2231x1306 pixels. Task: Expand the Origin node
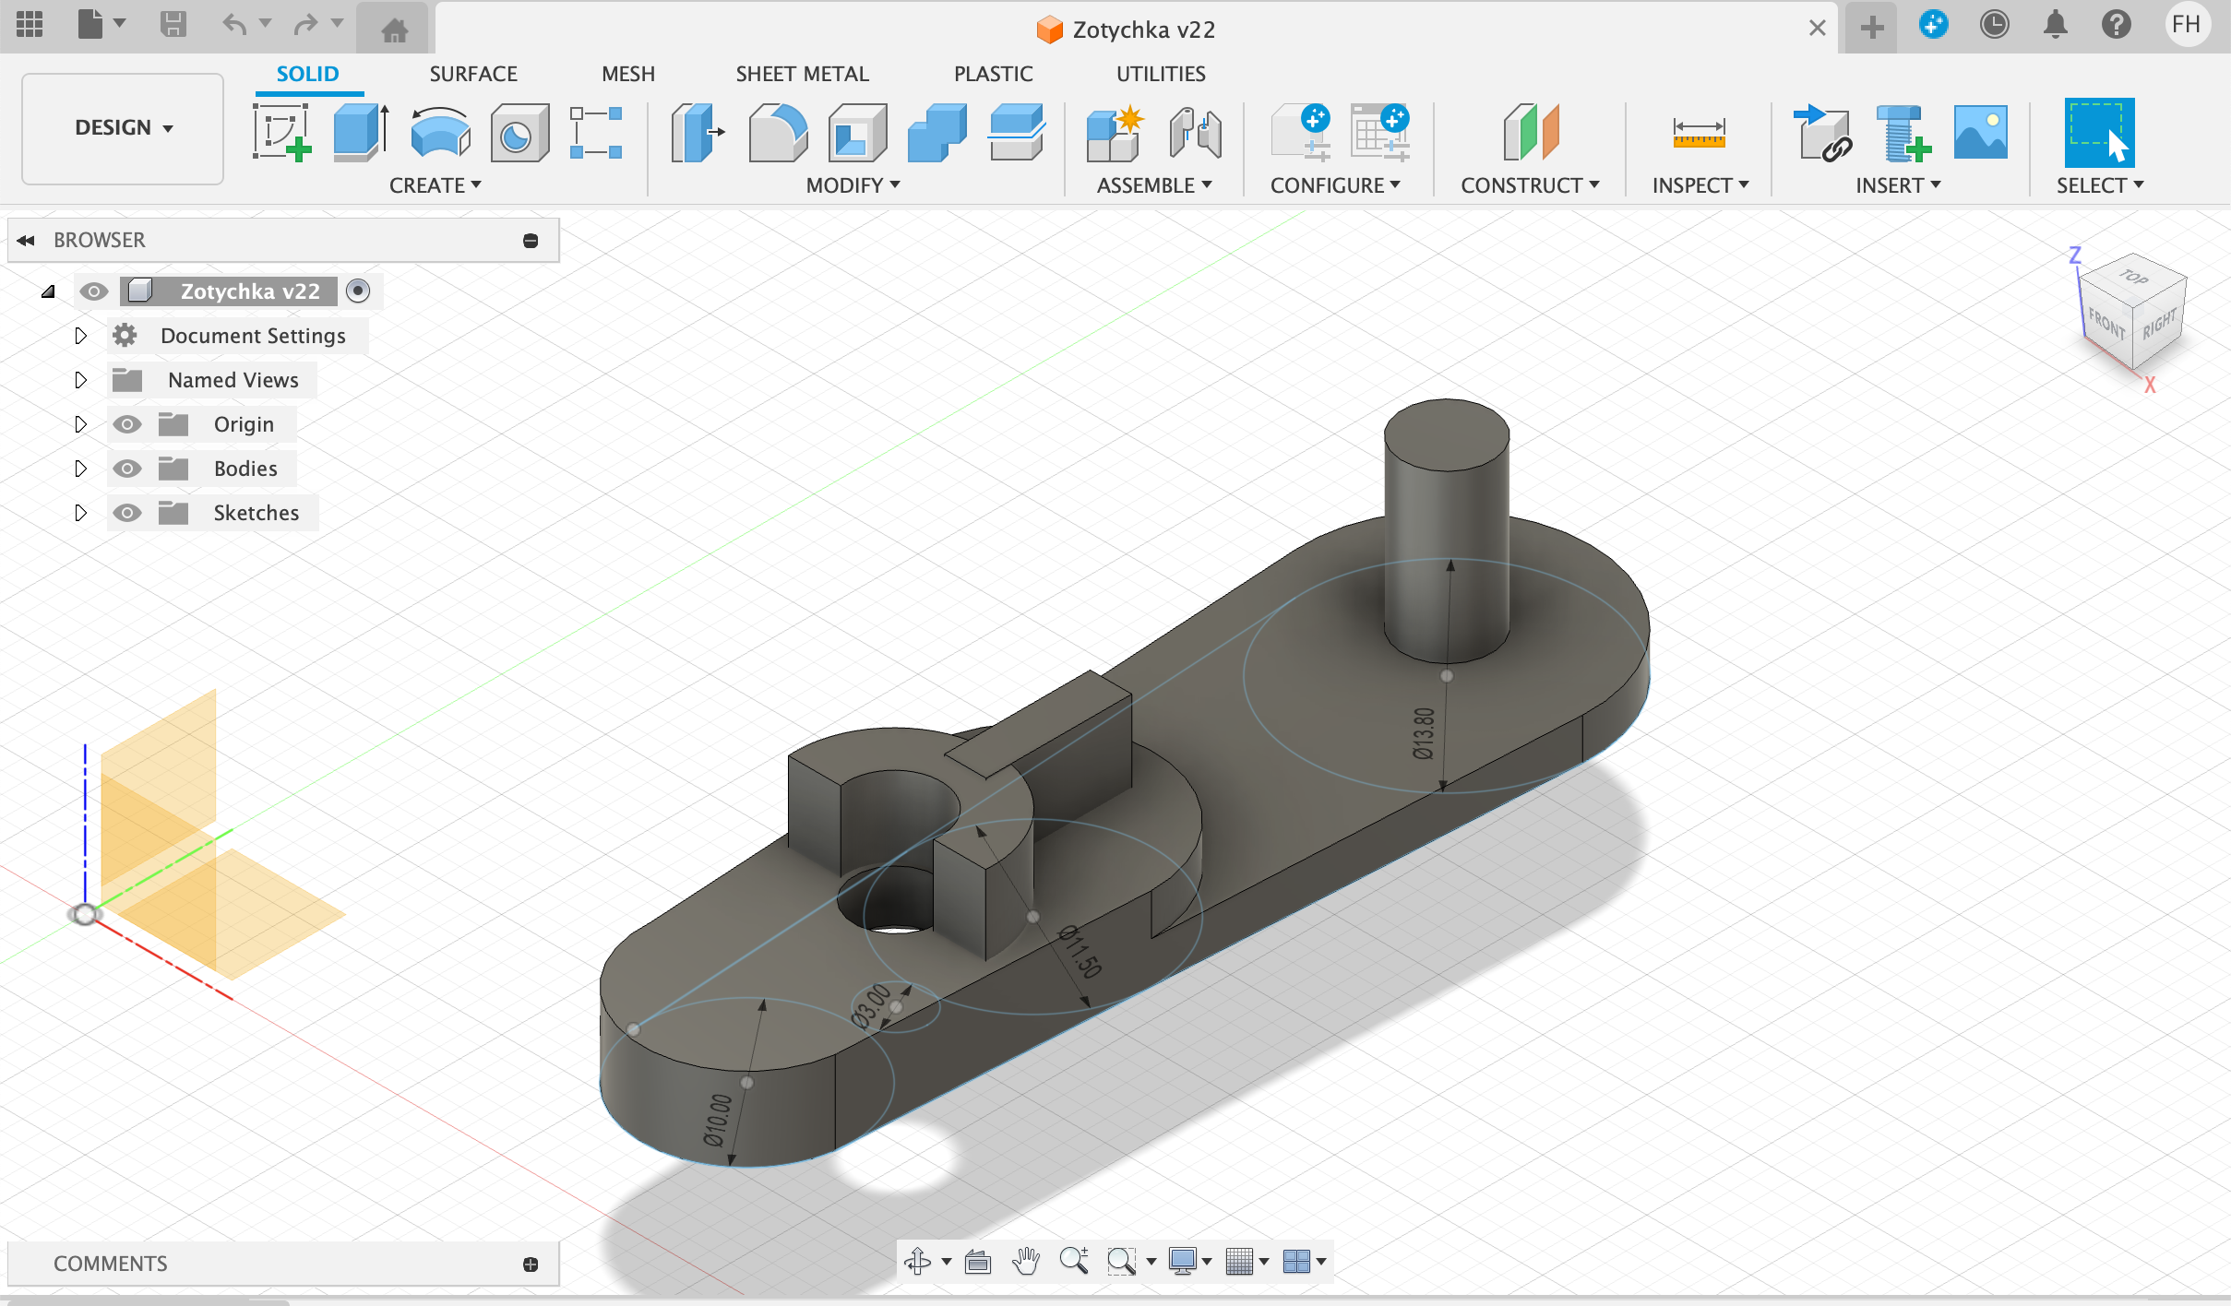[x=80, y=424]
